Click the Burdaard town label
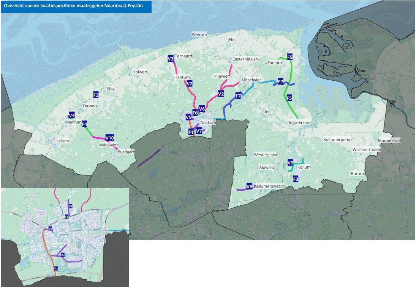This screenshot has height=288, width=416. (x=127, y=152)
